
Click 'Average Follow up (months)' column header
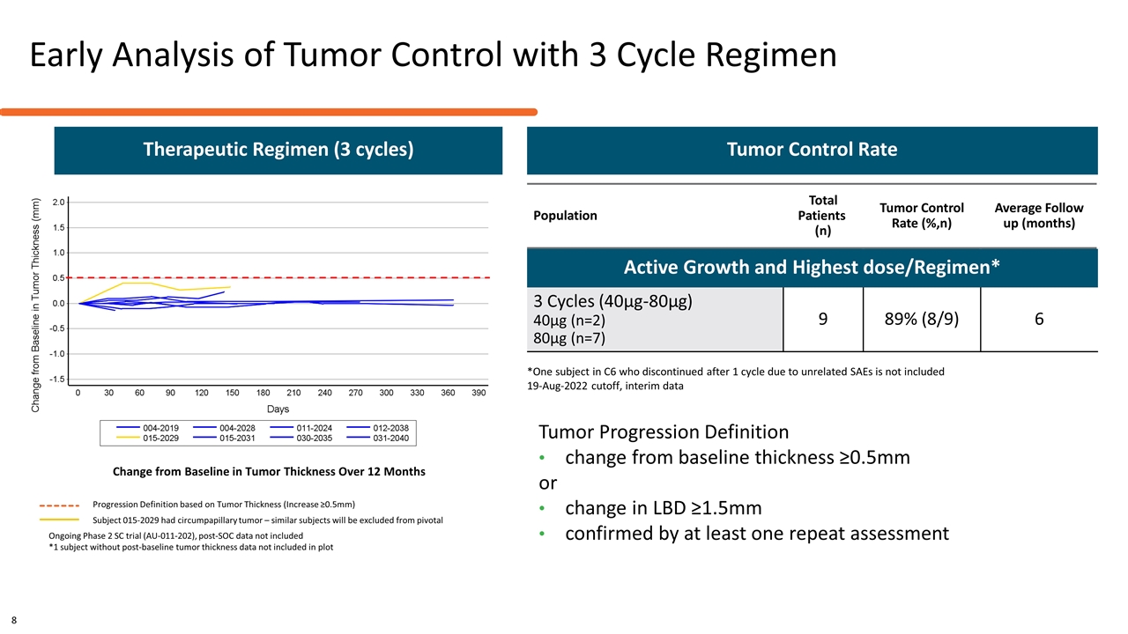(1039, 216)
